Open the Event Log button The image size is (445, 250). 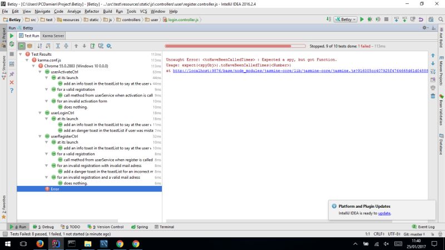[x=423, y=227]
